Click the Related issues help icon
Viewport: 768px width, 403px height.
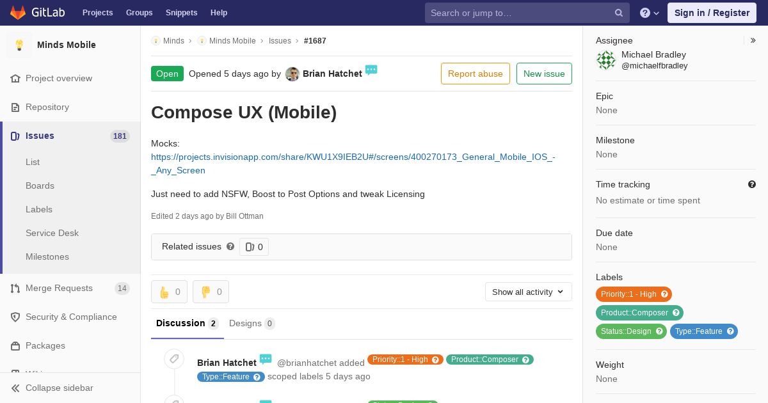230,246
